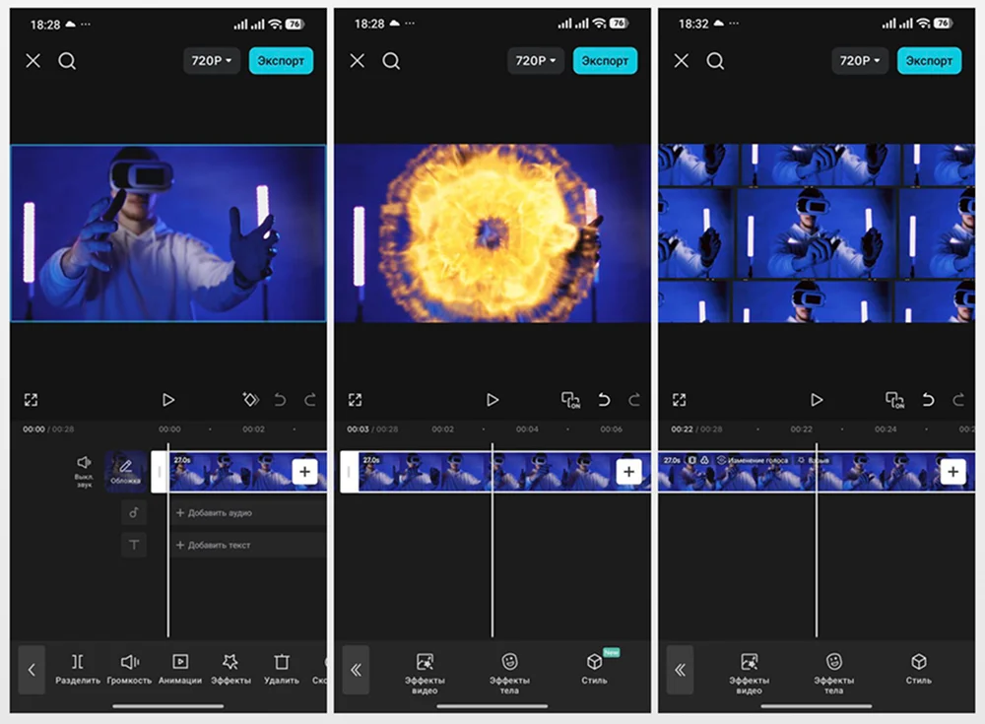Open Эффекты in the left screen toolbar
Image resolution: width=985 pixels, height=724 pixels.
pos(230,662)
